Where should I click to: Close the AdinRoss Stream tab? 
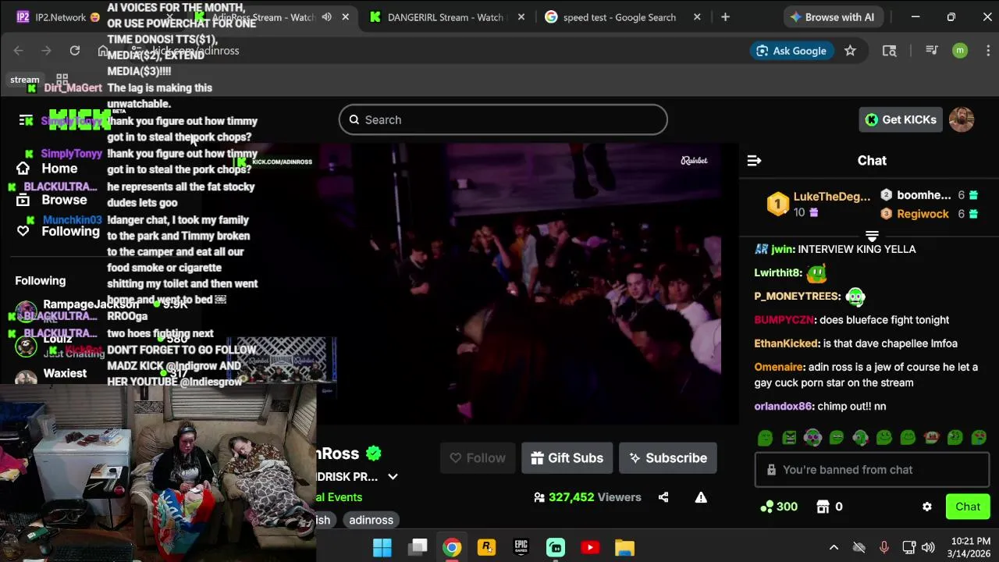(x=345, y=17)
